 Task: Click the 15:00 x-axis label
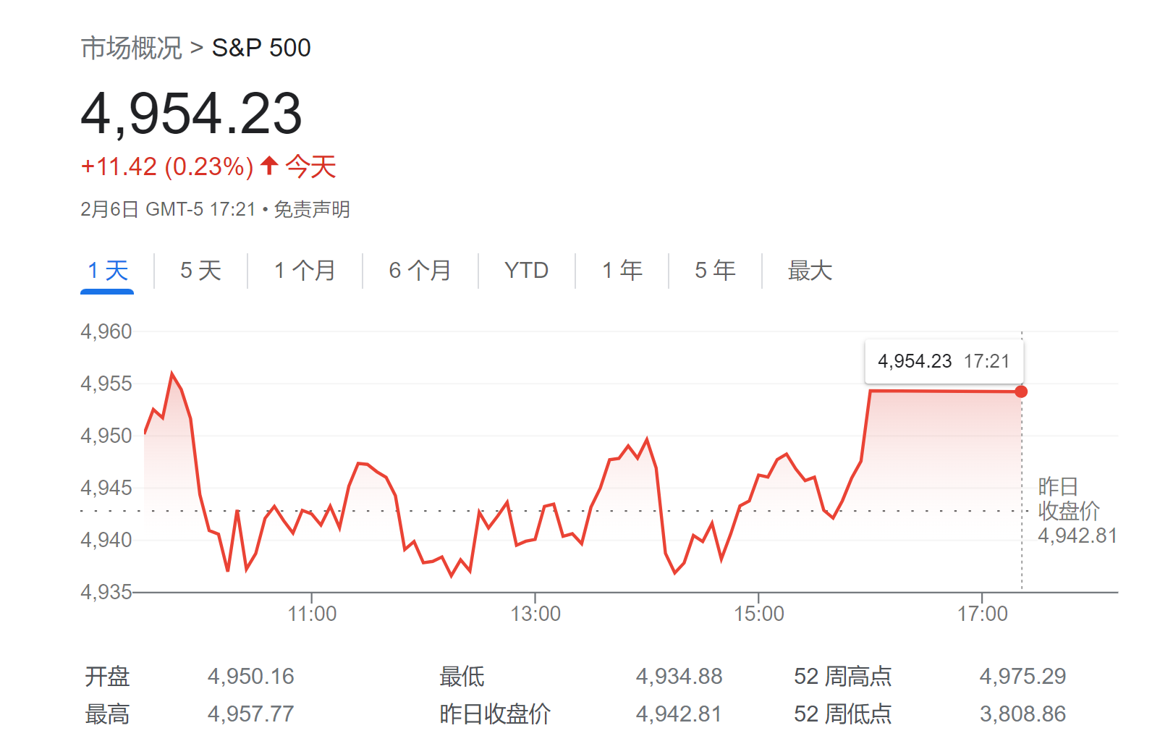tap(759, 614)
